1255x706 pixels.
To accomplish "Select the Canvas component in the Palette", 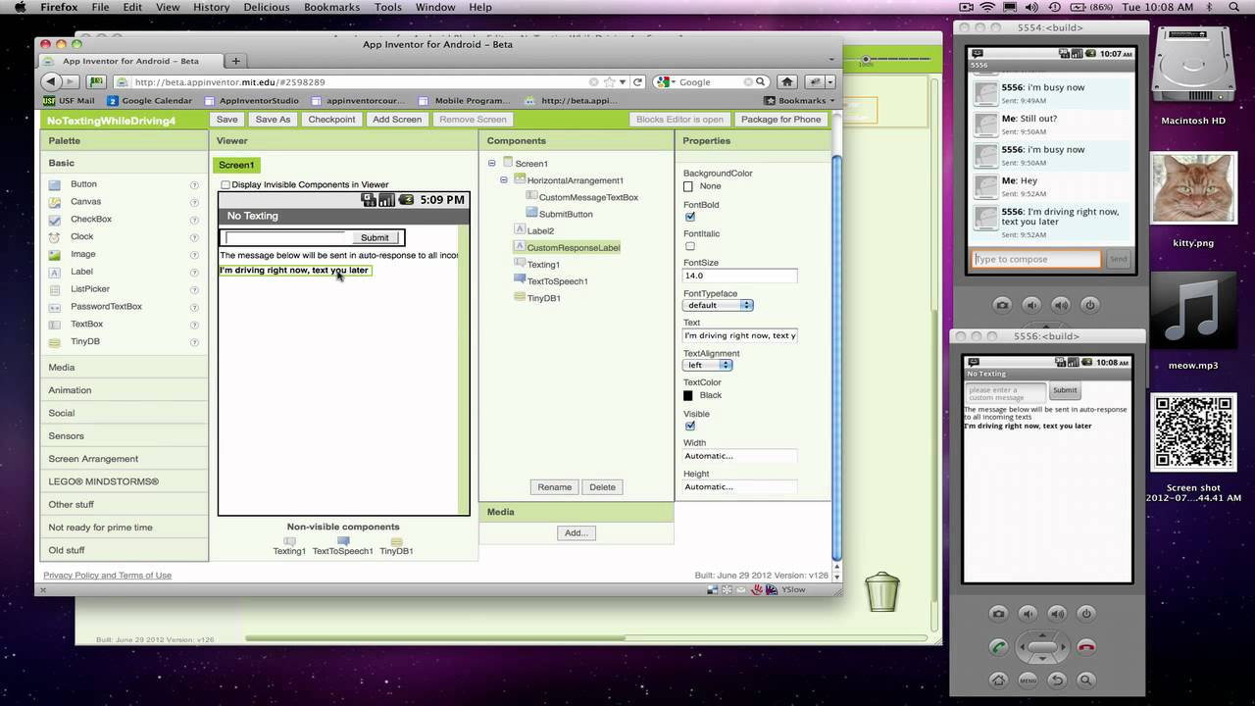I will [x=85, y=202].
